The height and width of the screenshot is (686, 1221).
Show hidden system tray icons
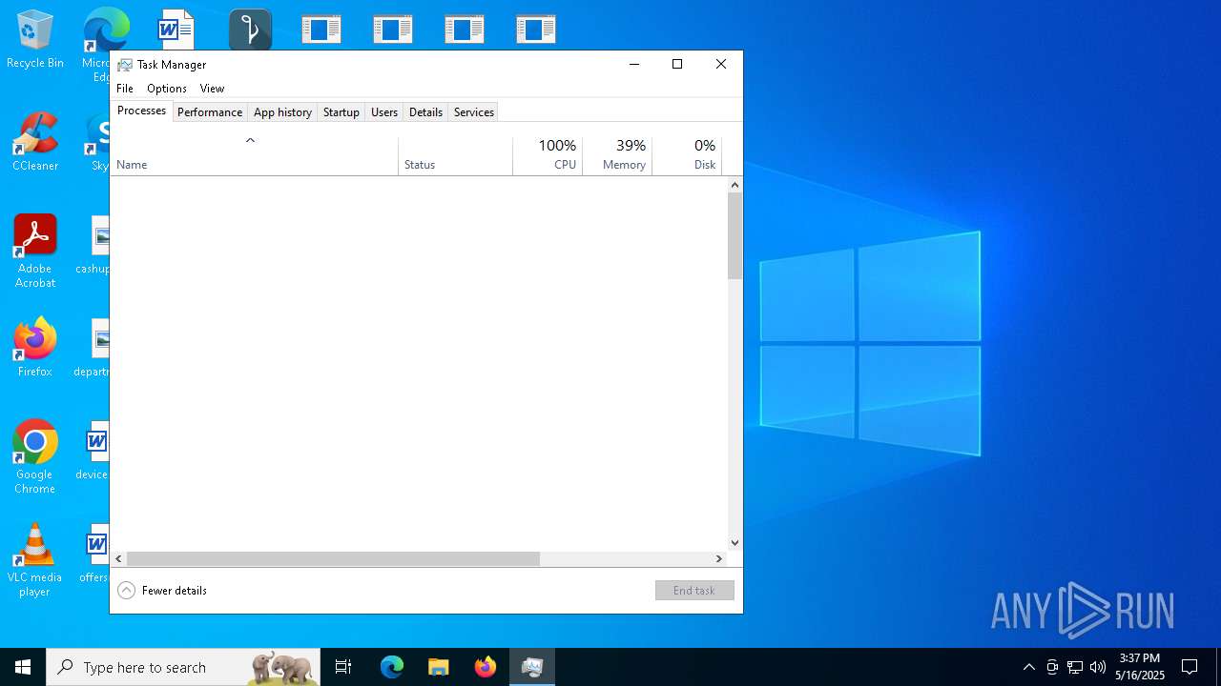[1028, 667]
